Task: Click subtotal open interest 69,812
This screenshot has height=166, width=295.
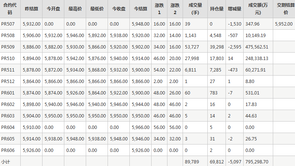Action: (217, 162)
